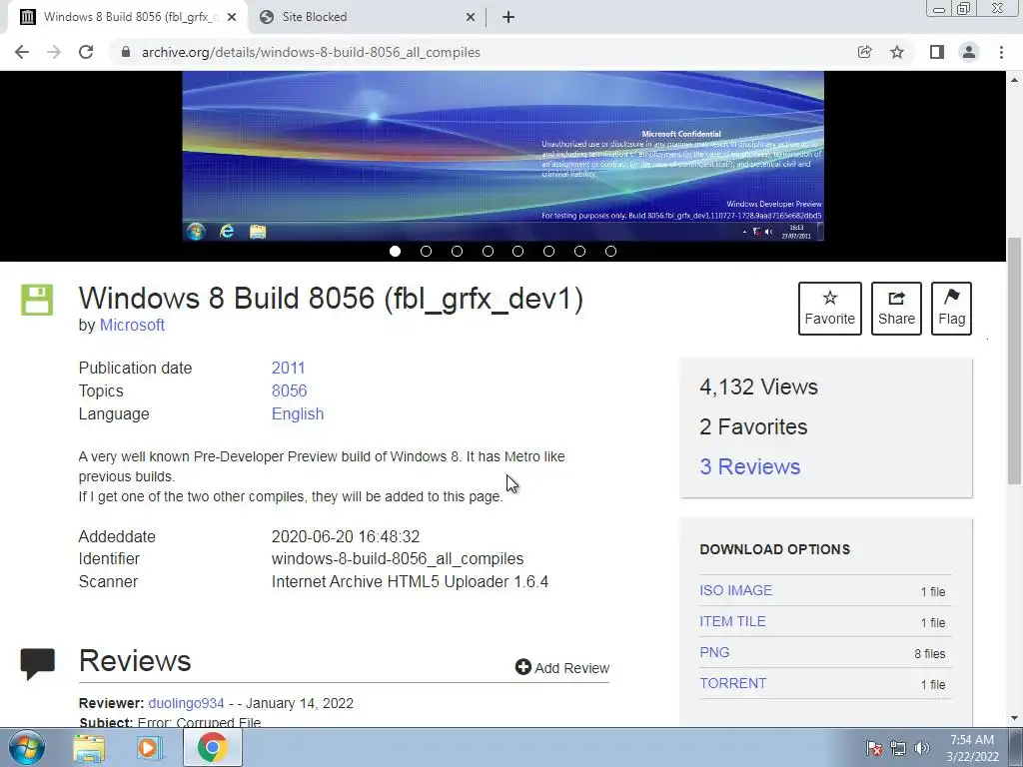This screenshot has width=1023, height=767.
Task: Close the Site Blocked tab
Action: coord(470,18)
